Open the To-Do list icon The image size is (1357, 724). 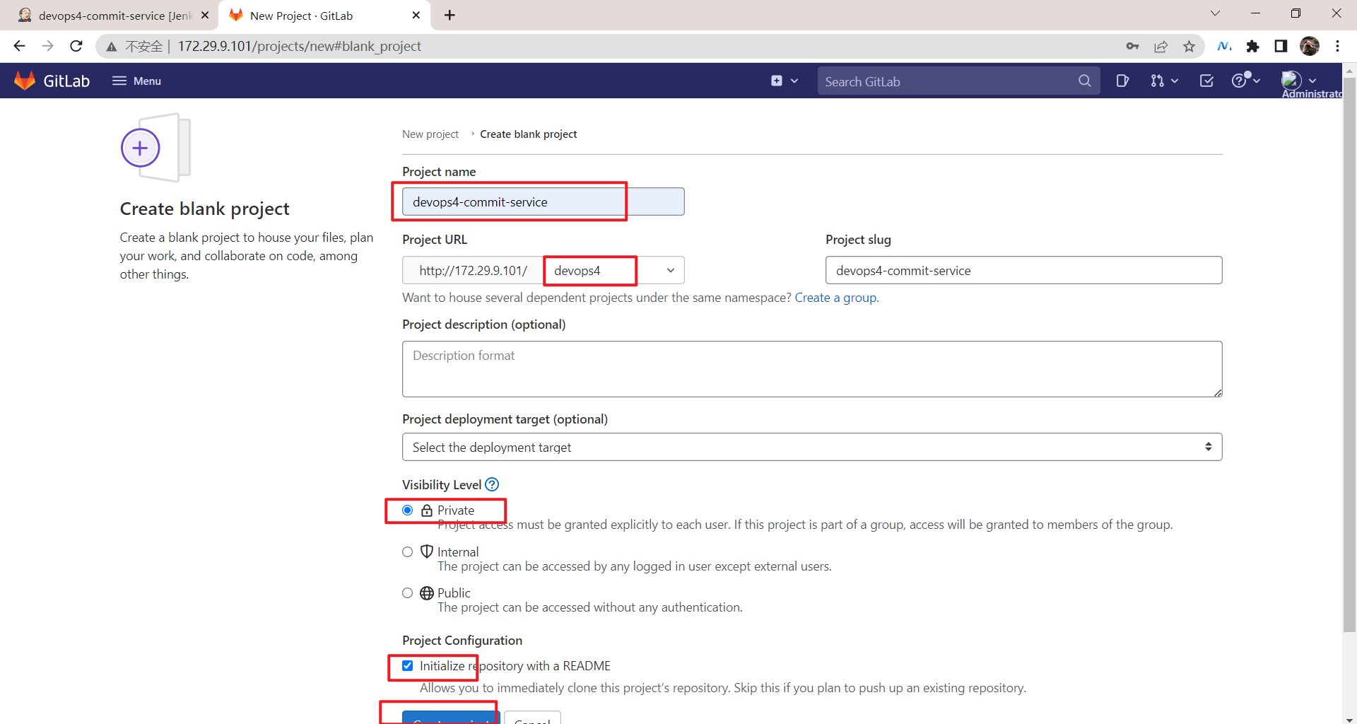(x=1206, y=81)
